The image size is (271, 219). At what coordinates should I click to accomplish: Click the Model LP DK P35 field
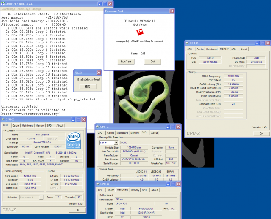pyautogui.click(x=135, y=203)
